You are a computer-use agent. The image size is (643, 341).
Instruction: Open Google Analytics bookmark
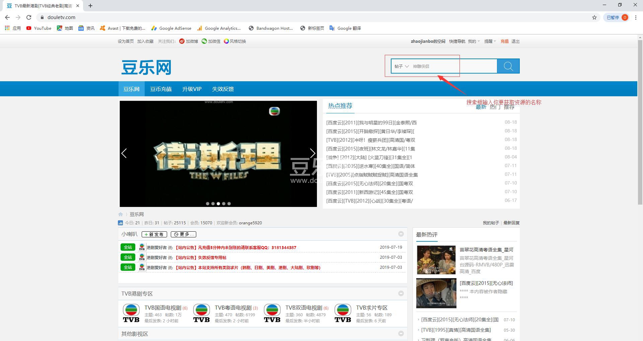tap(219, 28)
